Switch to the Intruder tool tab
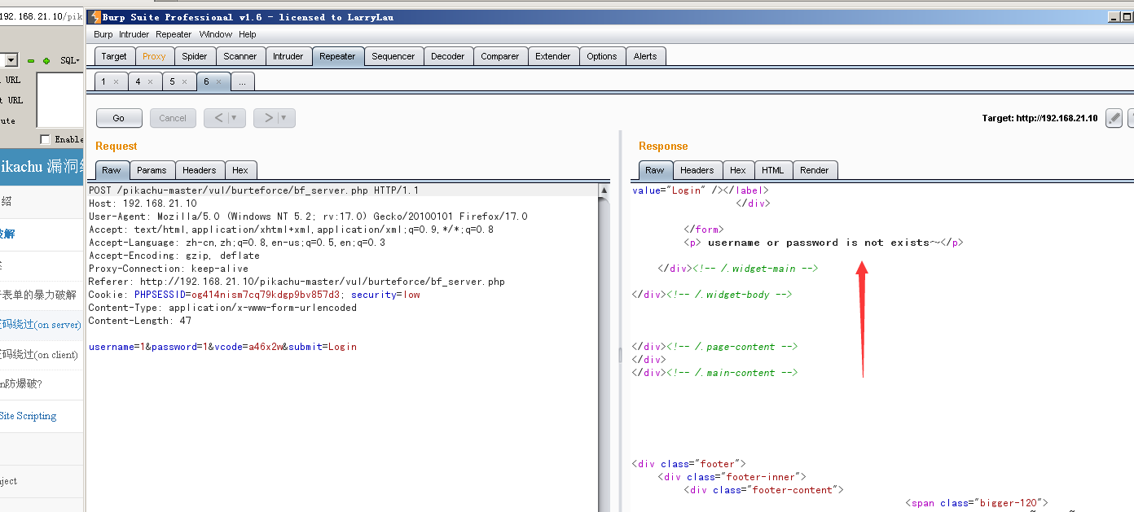The width and height of the screenshot is (1134, 512). click(288, 56)
